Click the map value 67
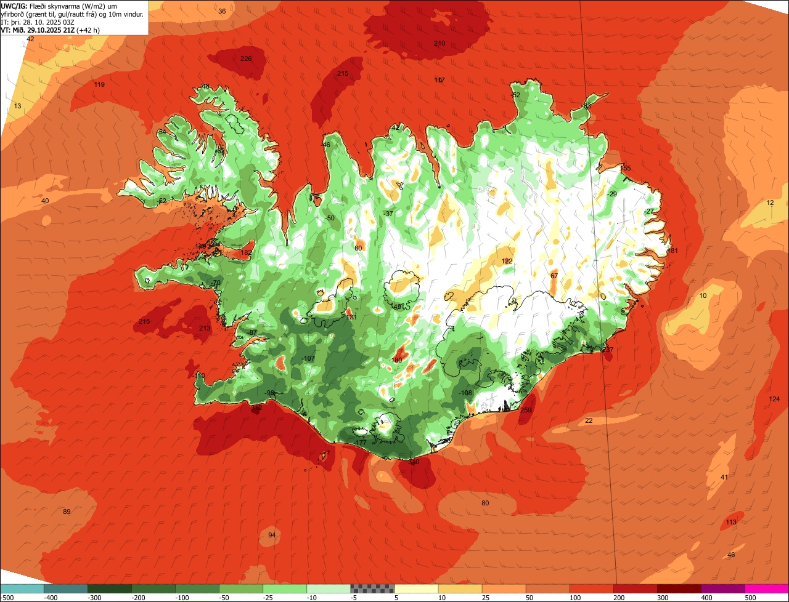The width and height of the screenshot is (789, 602). pyautogui.click(x=554, y=276)
